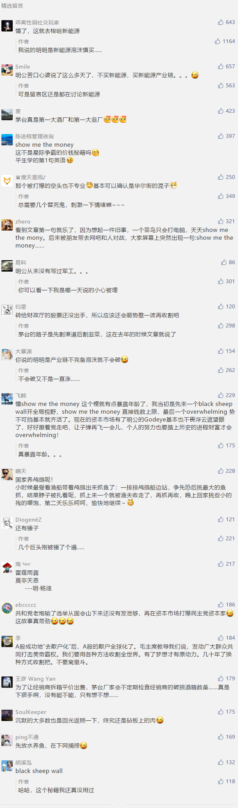
Task: Like ping不通's comment with 169 likes
Action: [221, 737]
